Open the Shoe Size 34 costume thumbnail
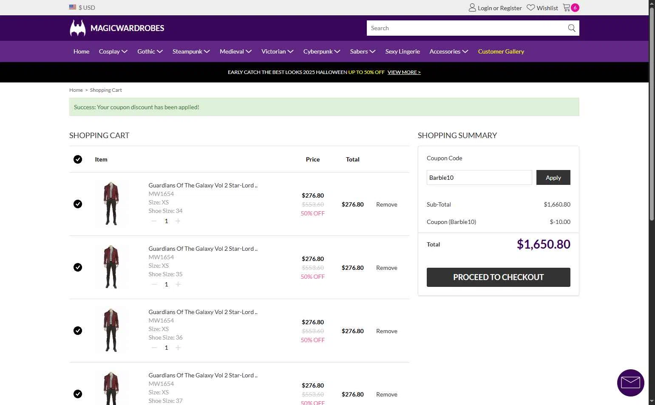The image size is (655, 405). pos(111,204)
